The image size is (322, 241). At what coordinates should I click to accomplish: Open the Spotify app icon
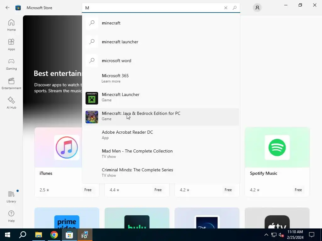click(277, 147)
